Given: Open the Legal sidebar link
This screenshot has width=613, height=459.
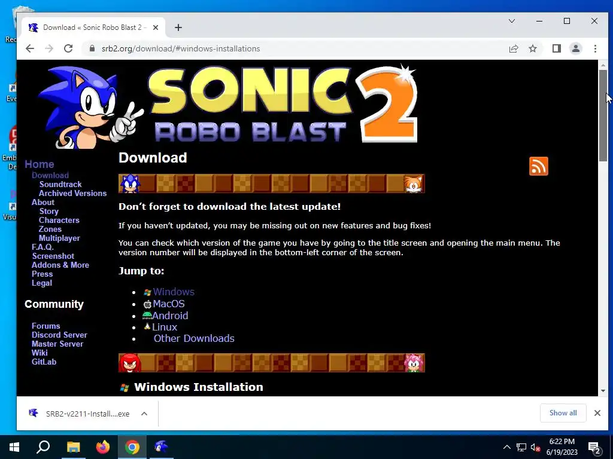Looking at the screenshot, I should (x=41, y=283).
